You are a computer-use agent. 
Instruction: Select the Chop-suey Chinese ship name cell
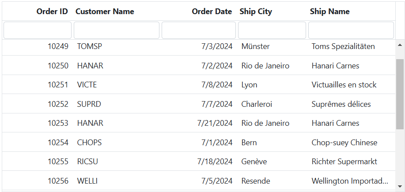pyautogui.click(x=344, y=143)
